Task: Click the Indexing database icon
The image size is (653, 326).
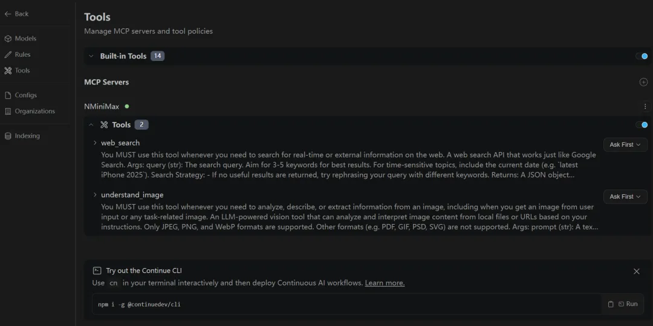Action: tap(8, 136)
